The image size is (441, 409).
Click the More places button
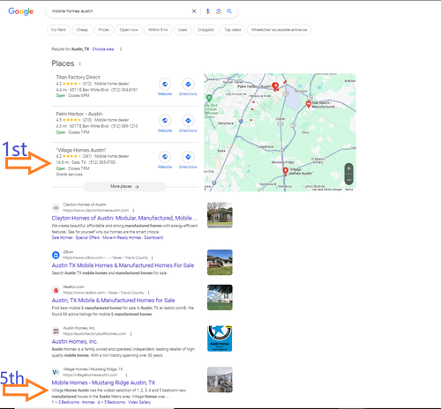(x=125, y=187)
